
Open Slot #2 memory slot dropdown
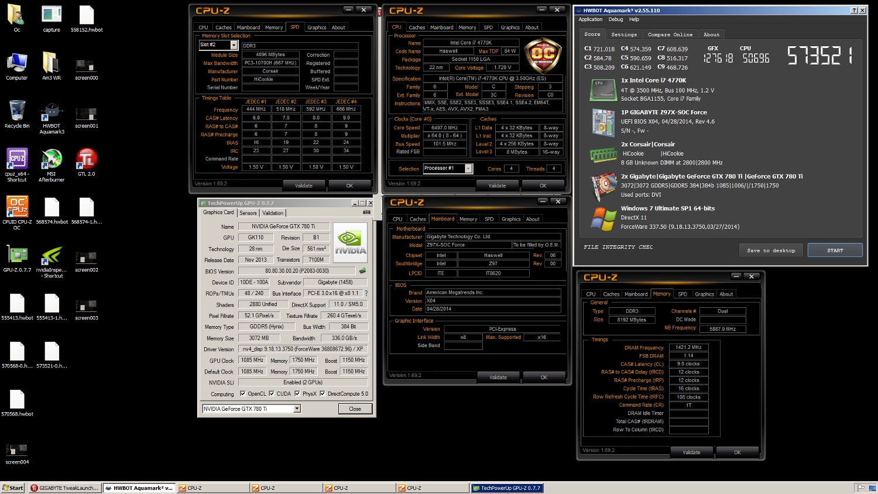pos(234,45)
